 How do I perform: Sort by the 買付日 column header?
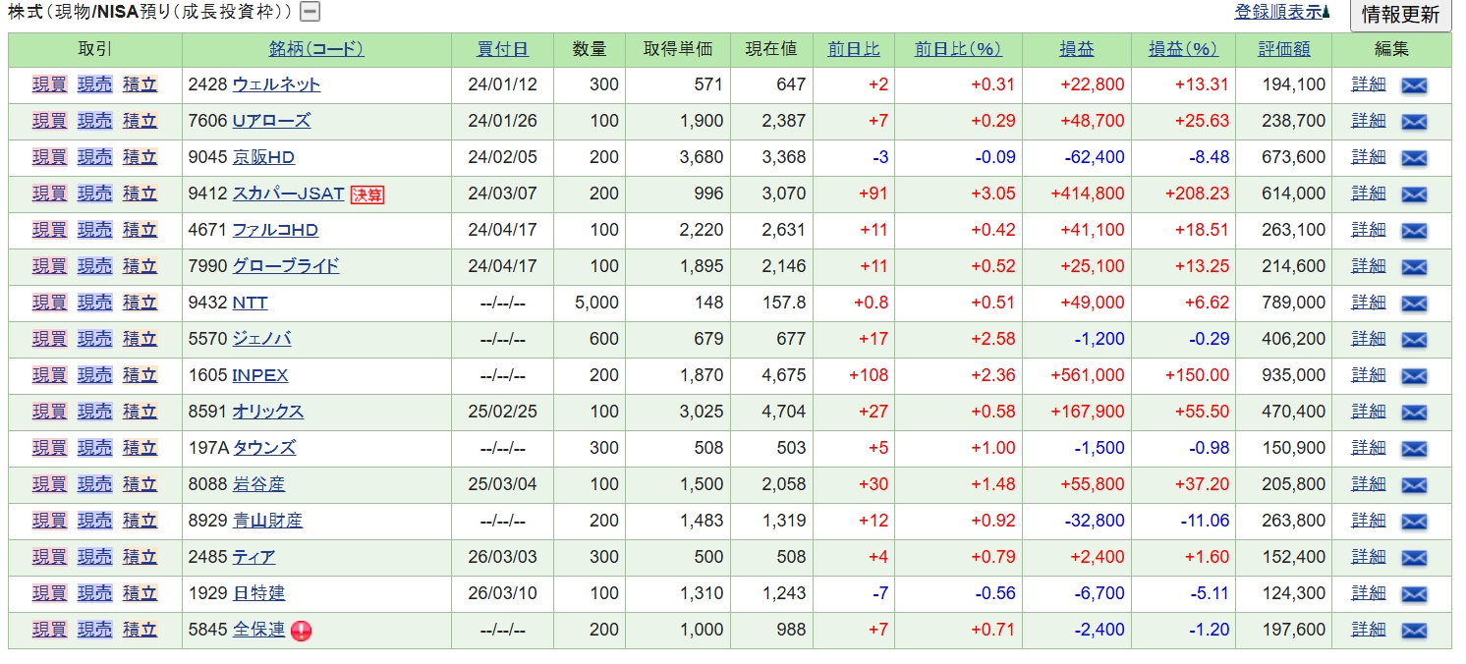click(502, 49)
